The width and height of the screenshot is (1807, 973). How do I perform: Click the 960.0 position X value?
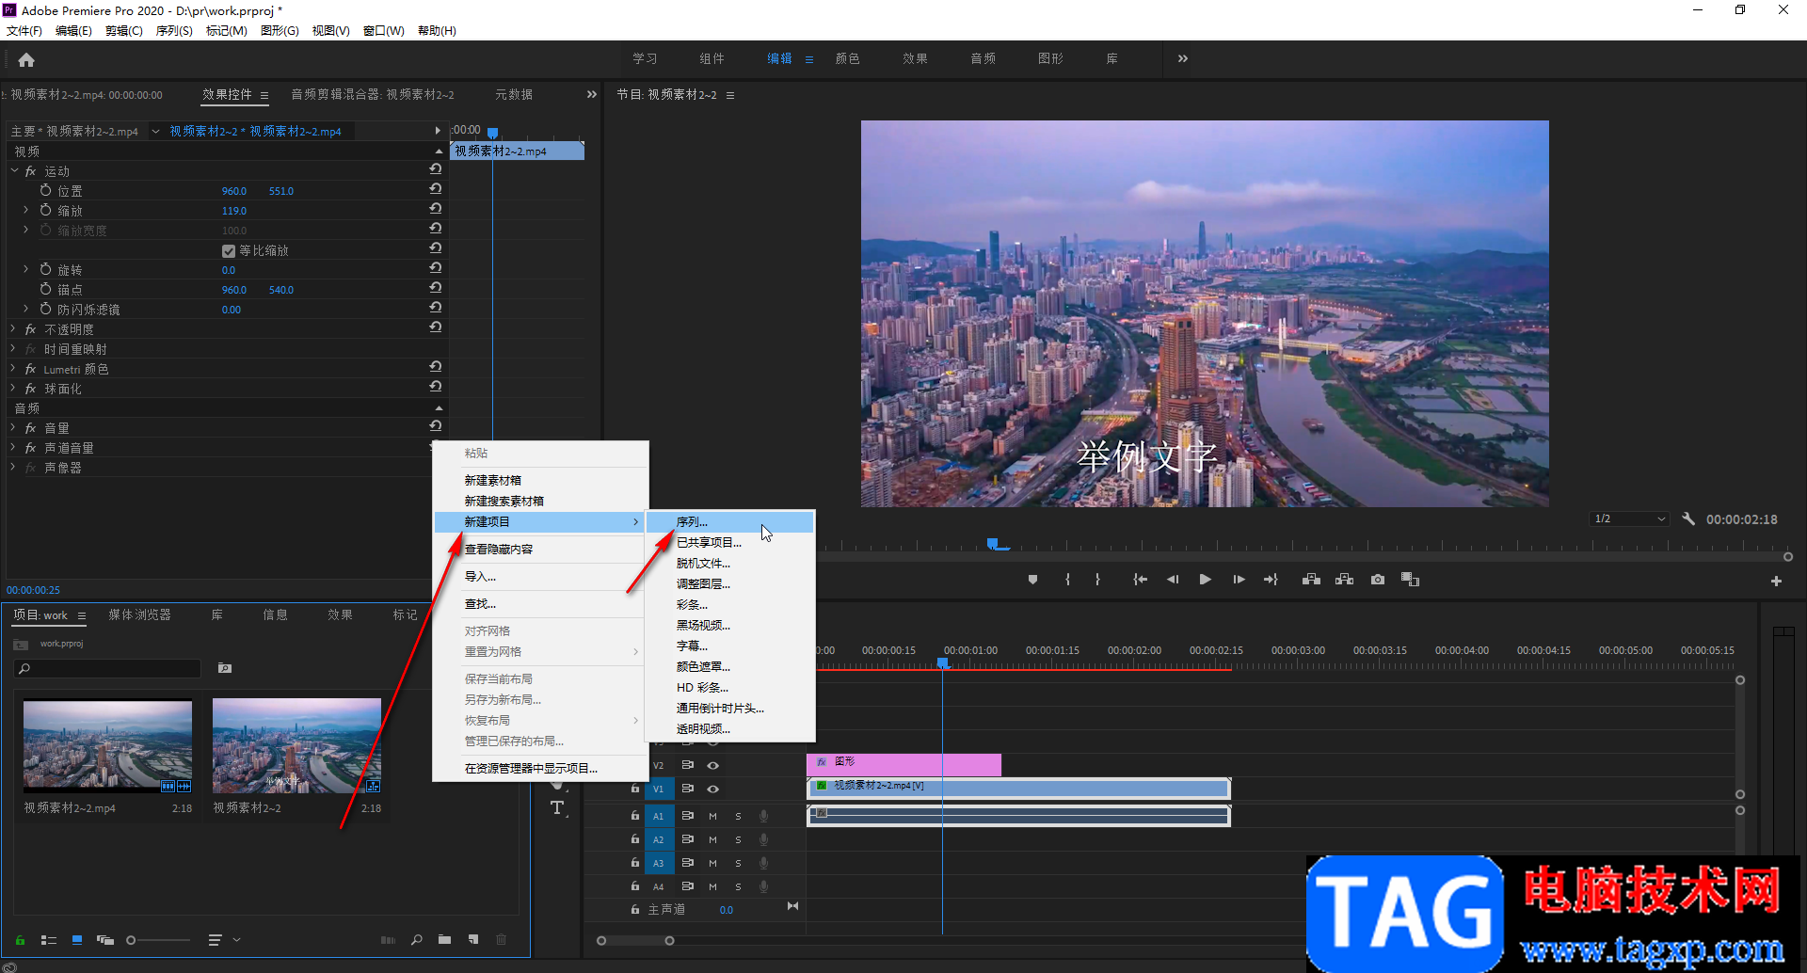pyautogui.click(x=233, y=191)
